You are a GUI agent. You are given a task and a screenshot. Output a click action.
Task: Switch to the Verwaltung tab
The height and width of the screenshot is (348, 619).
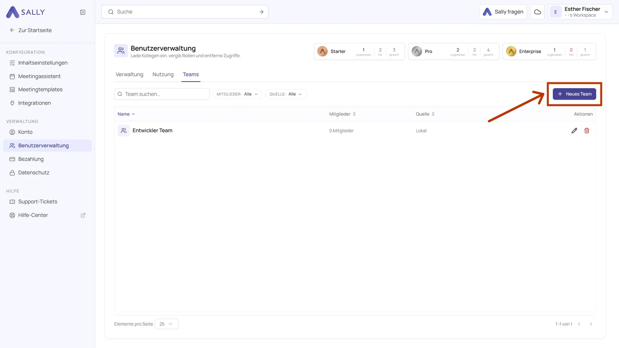(129, 74)
